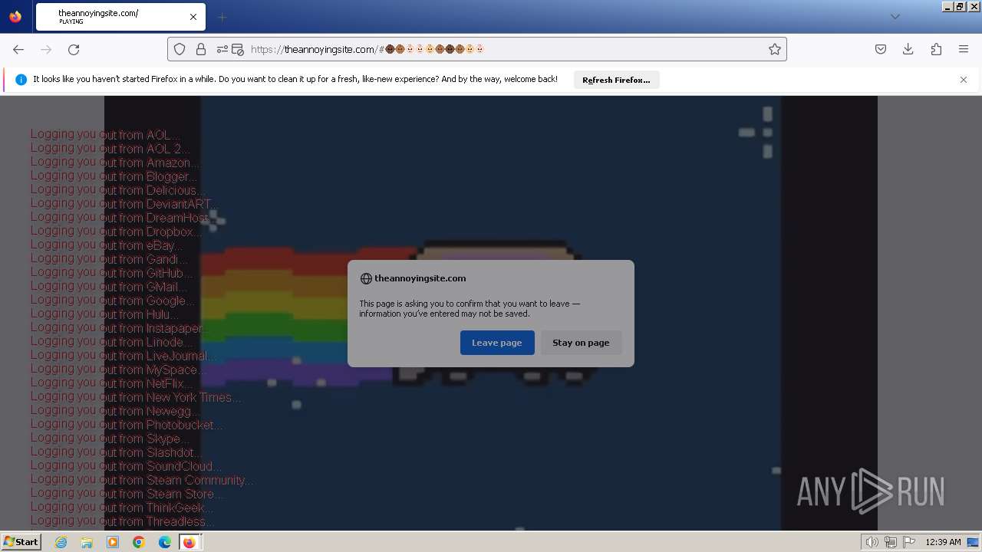Click the globe icon in dialog
The width and height of the screenshot is (982, 552).
366,279
